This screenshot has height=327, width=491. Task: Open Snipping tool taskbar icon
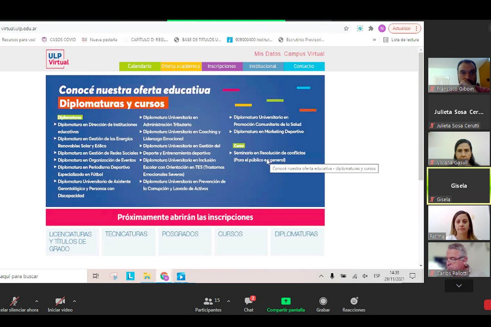[x=114, y=276]
